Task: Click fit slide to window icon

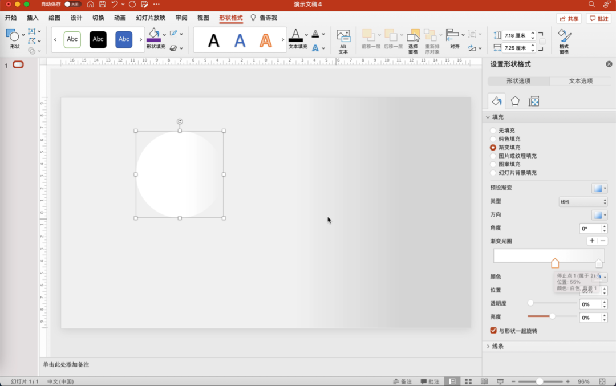Action: coord(602,381)
